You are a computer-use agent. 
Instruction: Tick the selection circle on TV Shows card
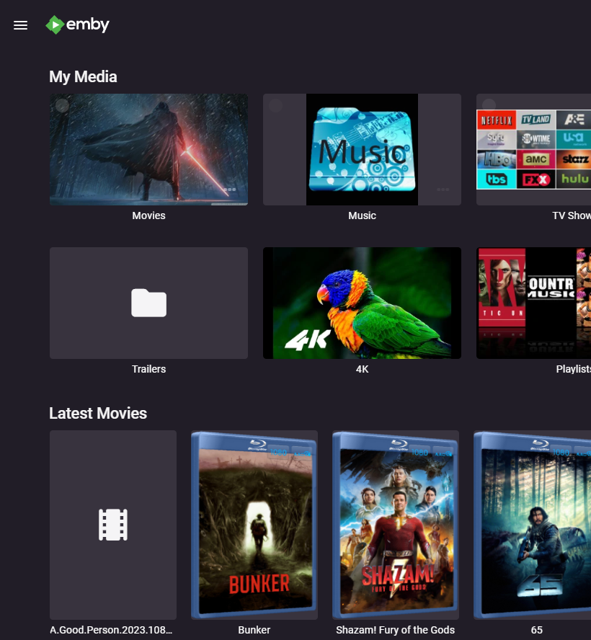click(489, 105)
